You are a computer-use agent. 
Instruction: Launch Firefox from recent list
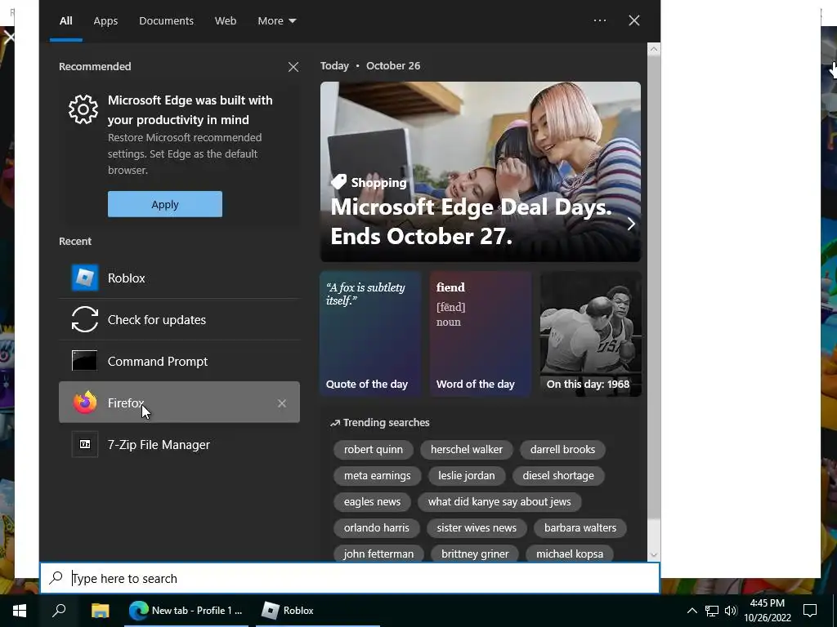click(179, 402)
